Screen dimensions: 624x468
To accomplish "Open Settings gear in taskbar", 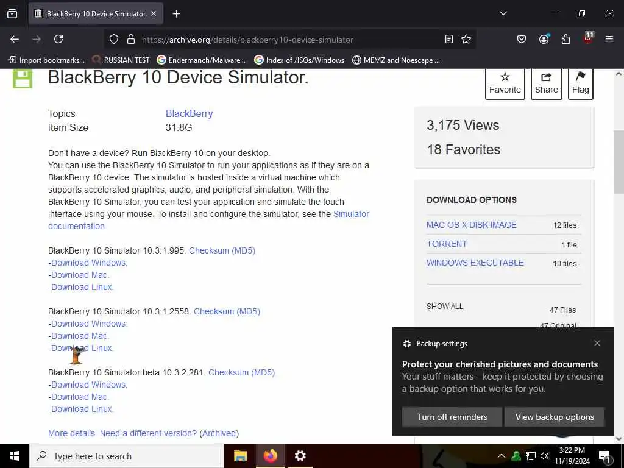I will point(300,456).
